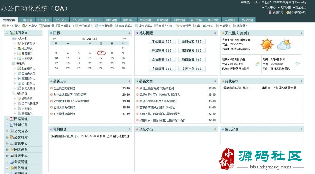The image size is (315, 174).
Task: Open 联系人分组 toolbar icon
Action: pos(156,26)
